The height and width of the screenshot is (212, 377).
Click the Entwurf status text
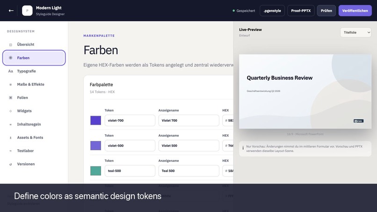click(x=244, y=36)
